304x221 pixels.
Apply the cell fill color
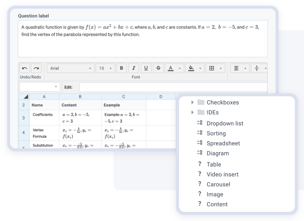[191, 68]
